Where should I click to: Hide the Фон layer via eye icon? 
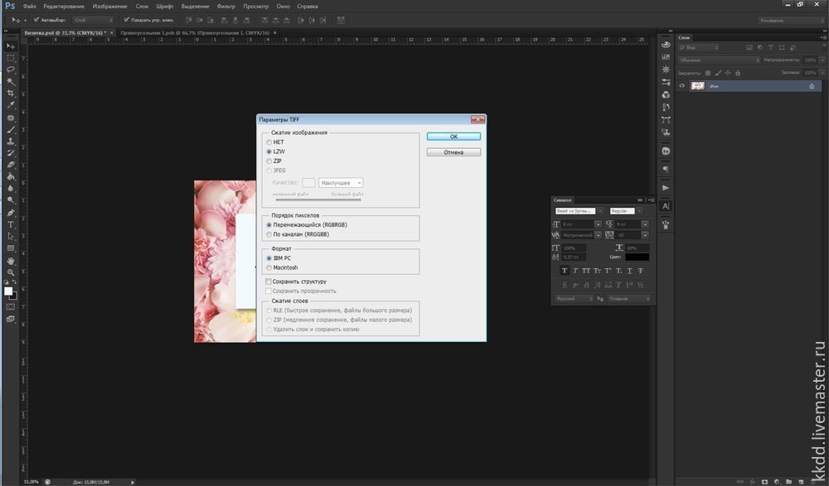point(682,86)
